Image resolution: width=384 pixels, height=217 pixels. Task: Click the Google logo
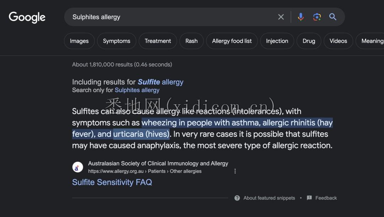pos(27,17)
